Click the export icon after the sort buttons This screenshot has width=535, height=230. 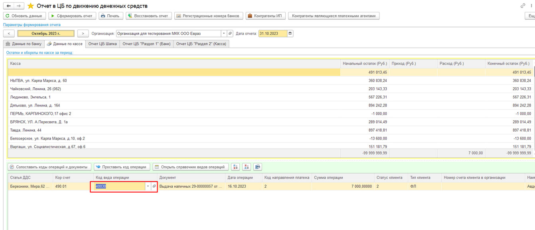click(258, 167)
